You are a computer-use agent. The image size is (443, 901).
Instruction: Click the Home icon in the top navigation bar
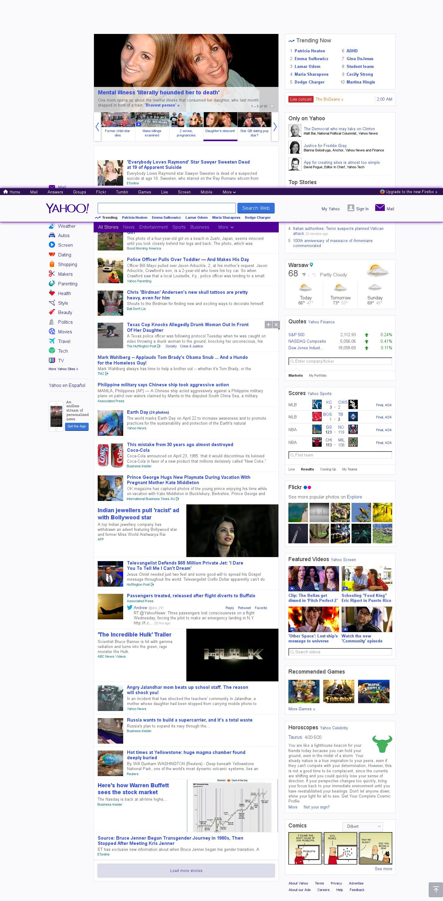(x=6, y=192)
